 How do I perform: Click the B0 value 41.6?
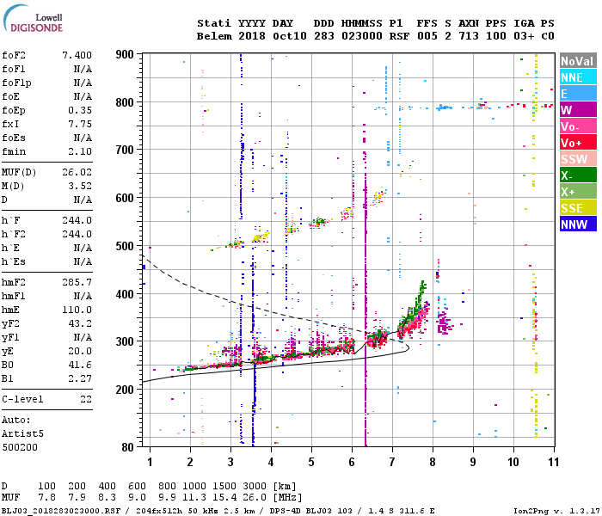point(80,365)
